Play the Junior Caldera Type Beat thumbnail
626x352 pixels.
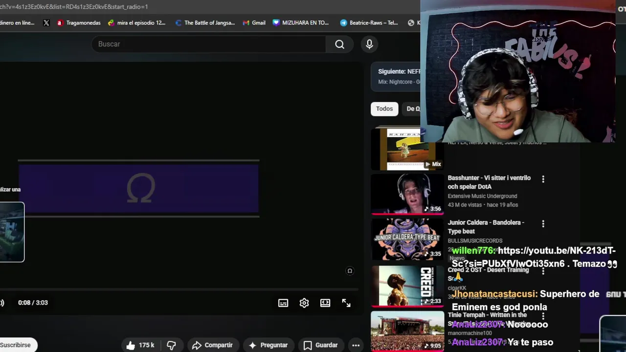pos(407,239)
